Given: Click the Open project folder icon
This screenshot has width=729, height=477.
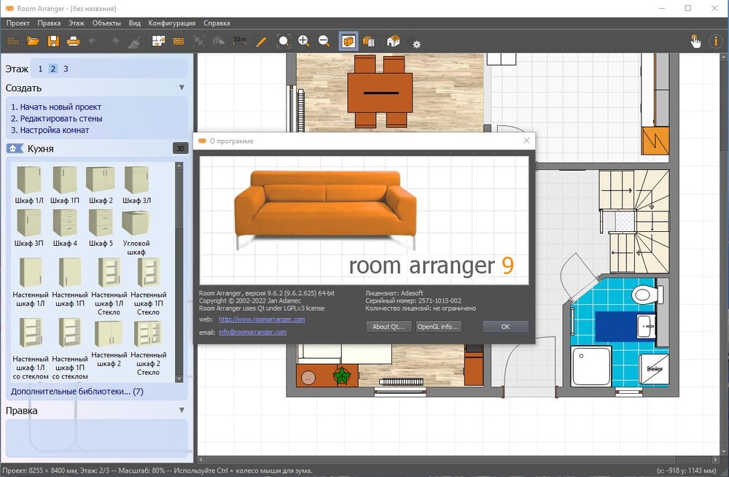Looking at the screenshot, I should (33, 42).
